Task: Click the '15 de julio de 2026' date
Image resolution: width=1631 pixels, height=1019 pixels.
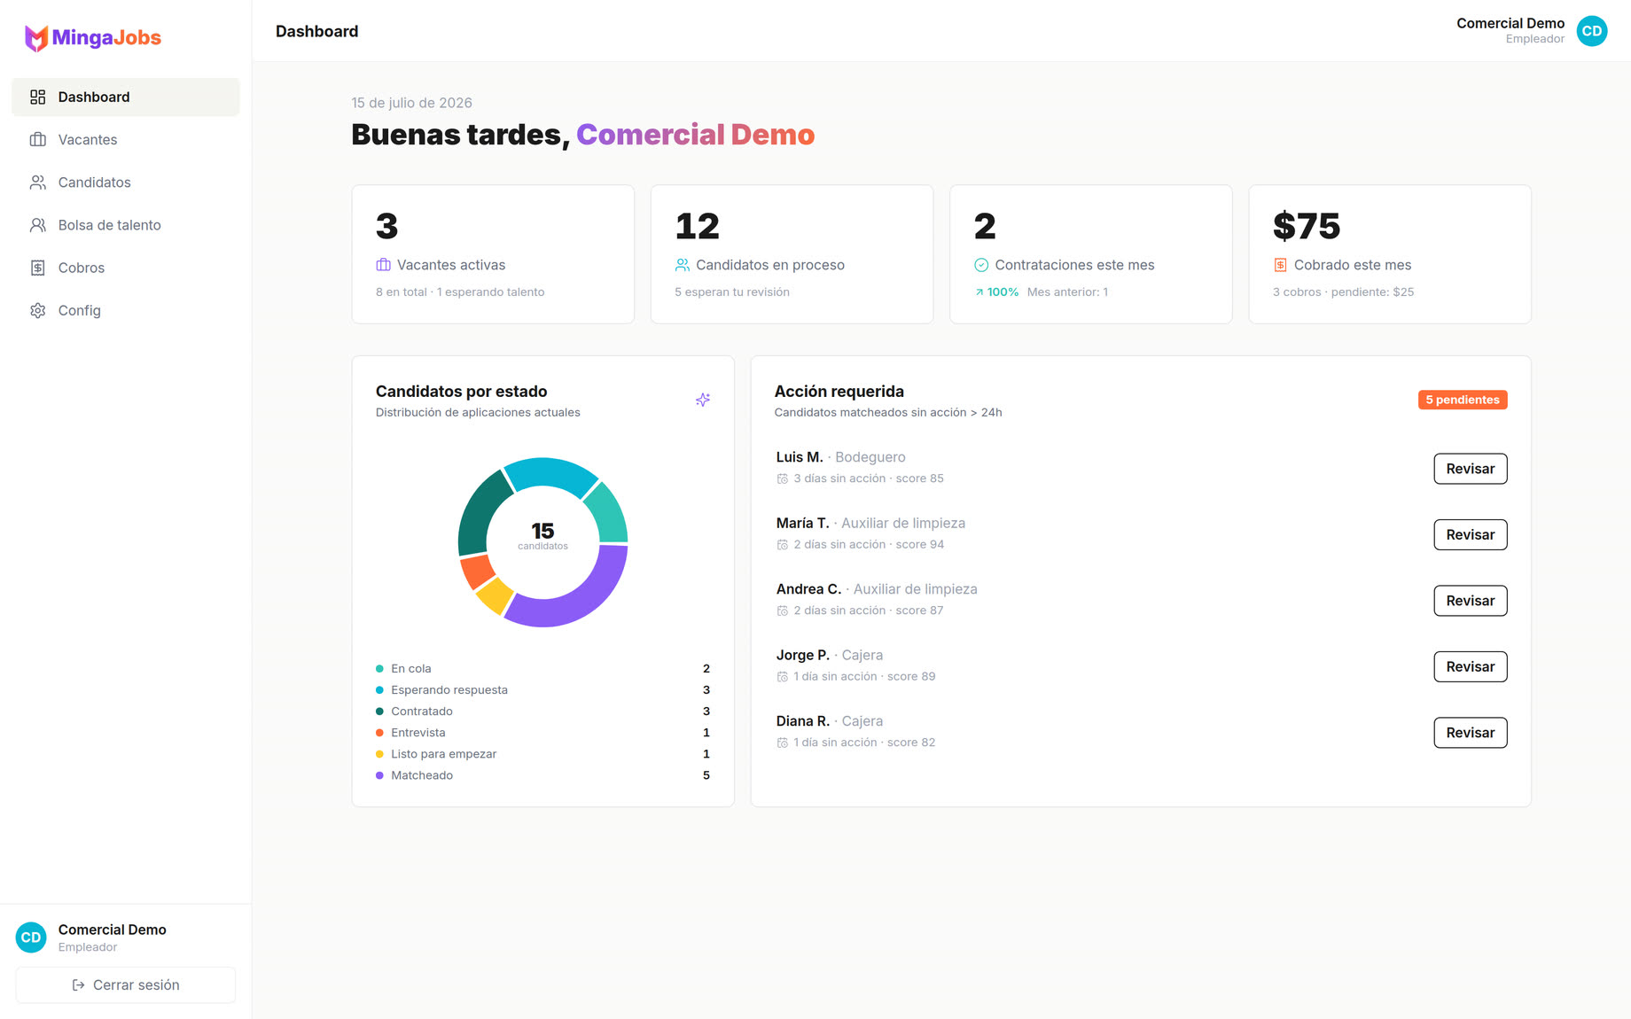Action: click(x=411, y=103)
